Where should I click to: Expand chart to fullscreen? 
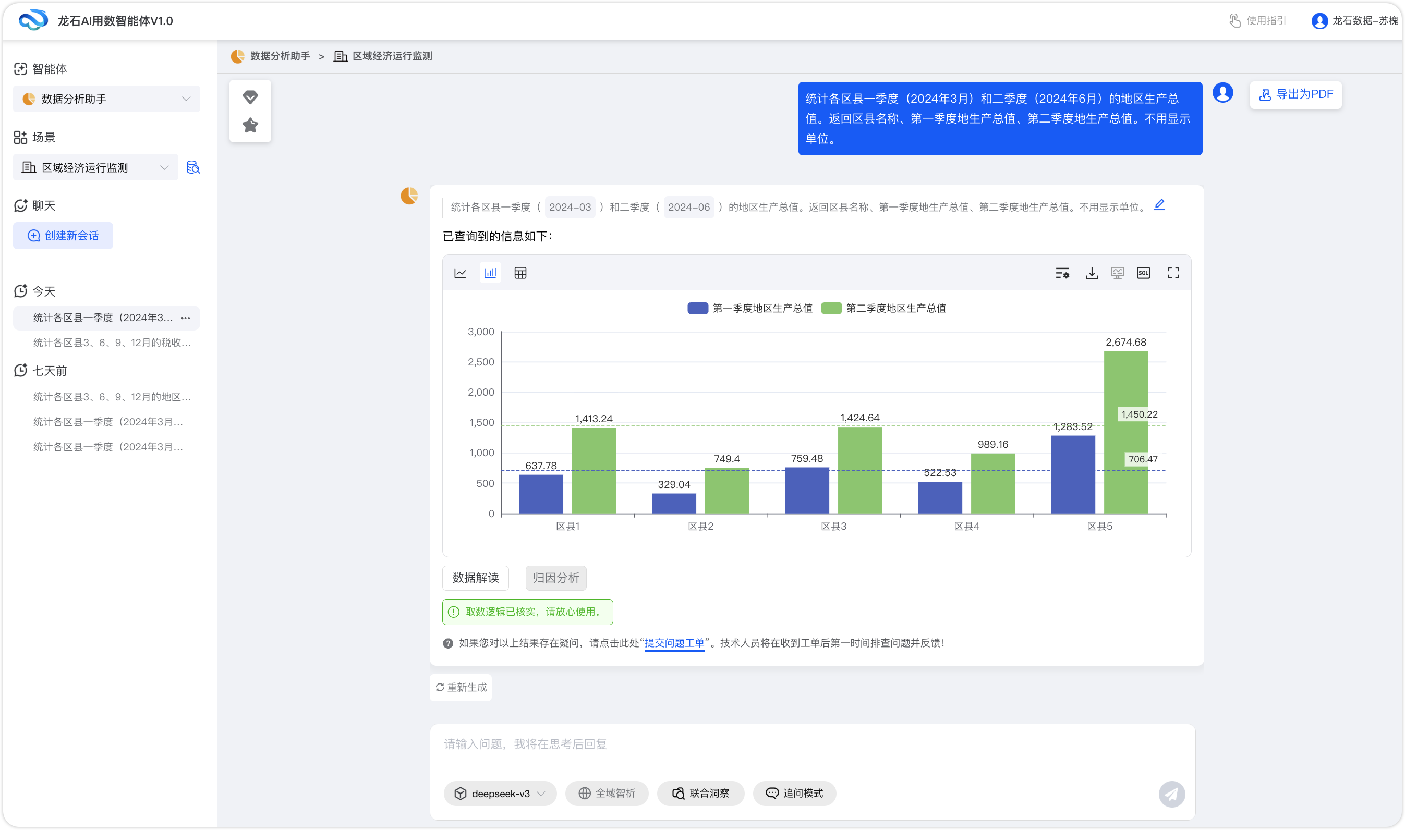(x=1173, y=273)
